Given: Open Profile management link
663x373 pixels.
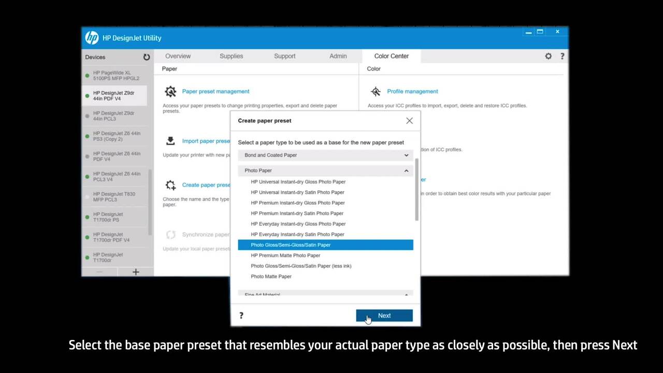Looking at the screenshot, I should coord(412,91).
